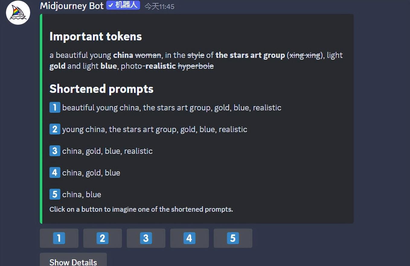Click the struck-through word hyperbole
The image size is (410, 266).
click(196, 66)
